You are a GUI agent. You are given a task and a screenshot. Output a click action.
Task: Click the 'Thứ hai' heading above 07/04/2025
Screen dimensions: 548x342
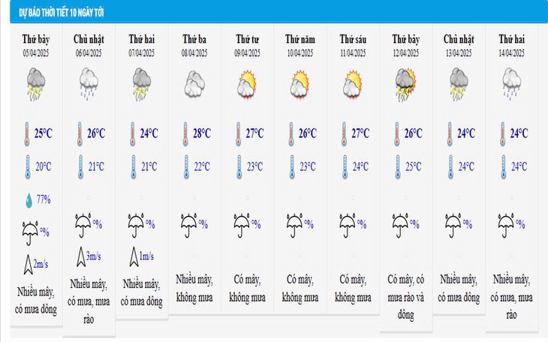[x=142, y=39]
